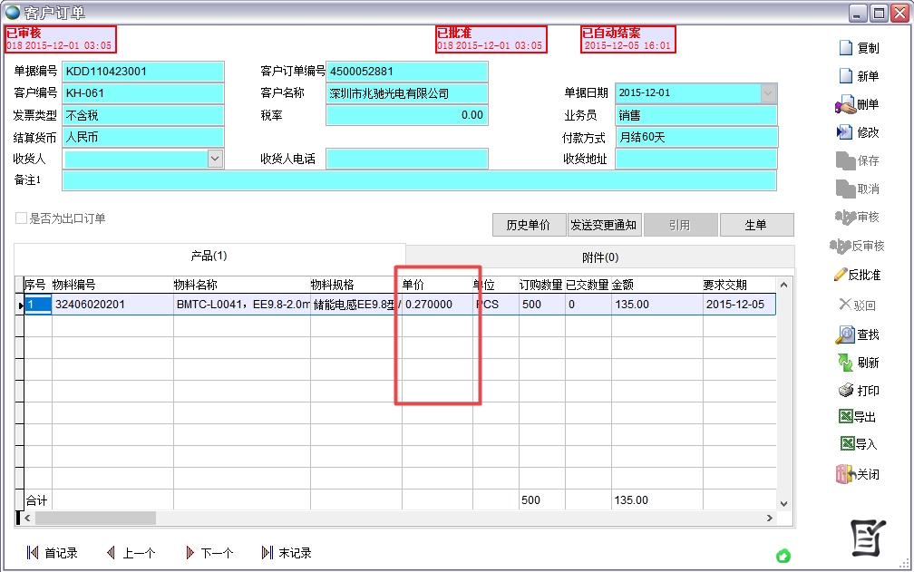Refresh the order using 刷新

coord(845,363)
